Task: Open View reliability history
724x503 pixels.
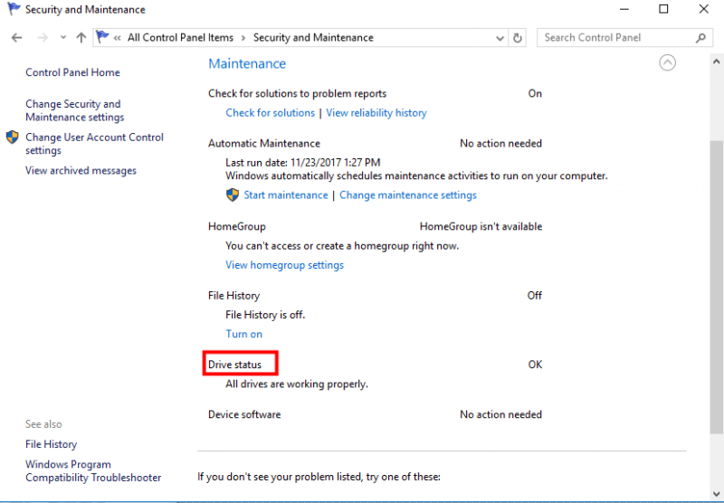Action: click(x=376, y=113)
